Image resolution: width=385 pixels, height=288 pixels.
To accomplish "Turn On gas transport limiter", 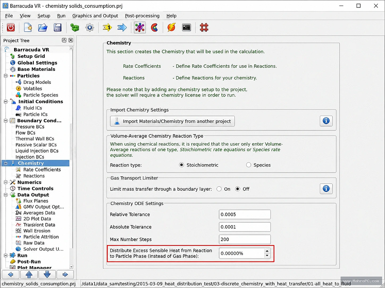I will tap(219, 189).
